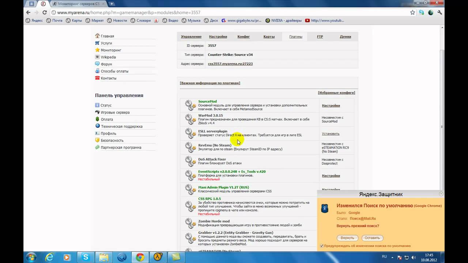This screenshot has width=468, height=263.
Task: Click the browser back arrow
Action: click(x=28, y=12)
